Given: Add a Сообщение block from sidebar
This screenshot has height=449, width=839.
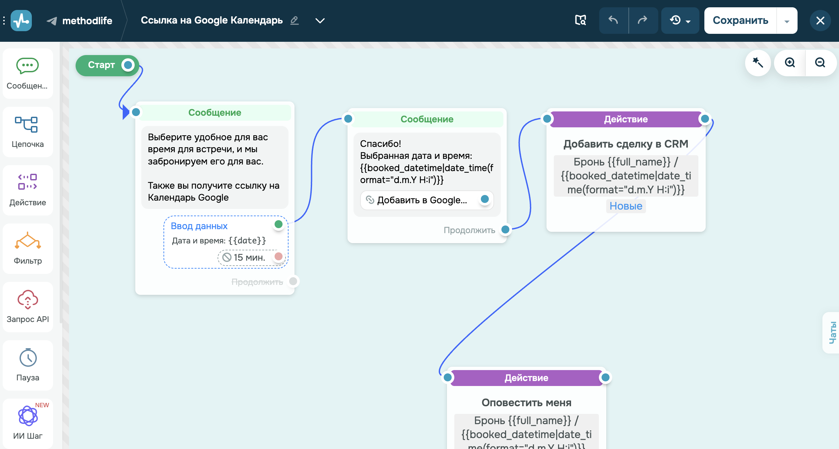Looking at the screenshot, I should pos(28,73).
